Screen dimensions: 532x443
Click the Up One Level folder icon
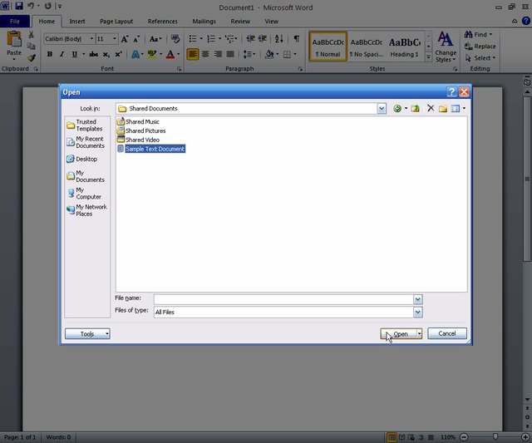click(x=415, y=109)
